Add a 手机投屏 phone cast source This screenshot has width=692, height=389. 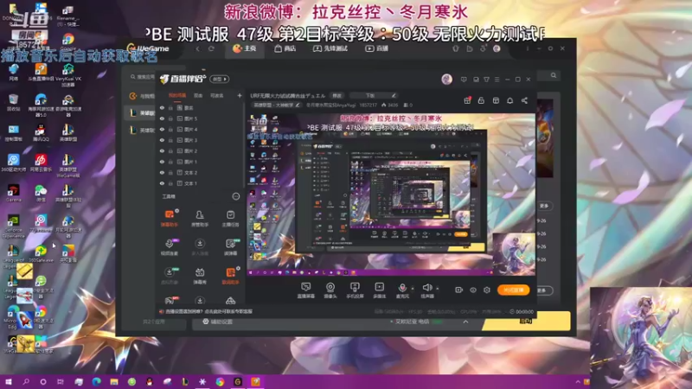(355, 290)
